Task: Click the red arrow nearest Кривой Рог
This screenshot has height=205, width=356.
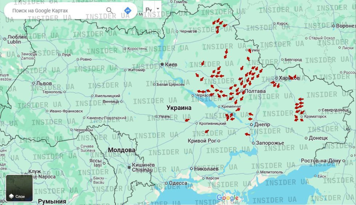Action: point(207,132)
